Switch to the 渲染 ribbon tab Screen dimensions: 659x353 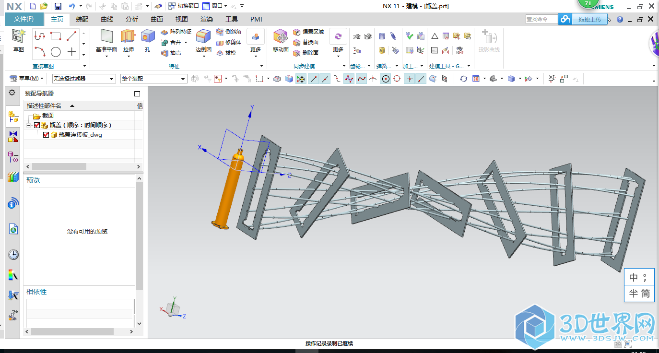(207, 19)
